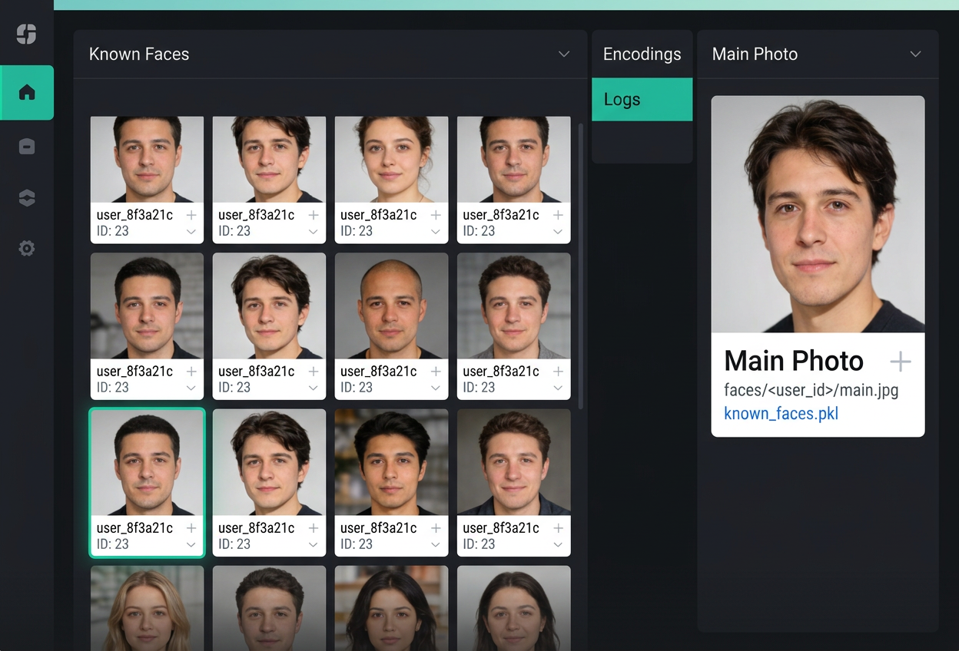Switch to the Encodings tab
Viewport: 959px width, 651px height.
click(x=642, y=54)
